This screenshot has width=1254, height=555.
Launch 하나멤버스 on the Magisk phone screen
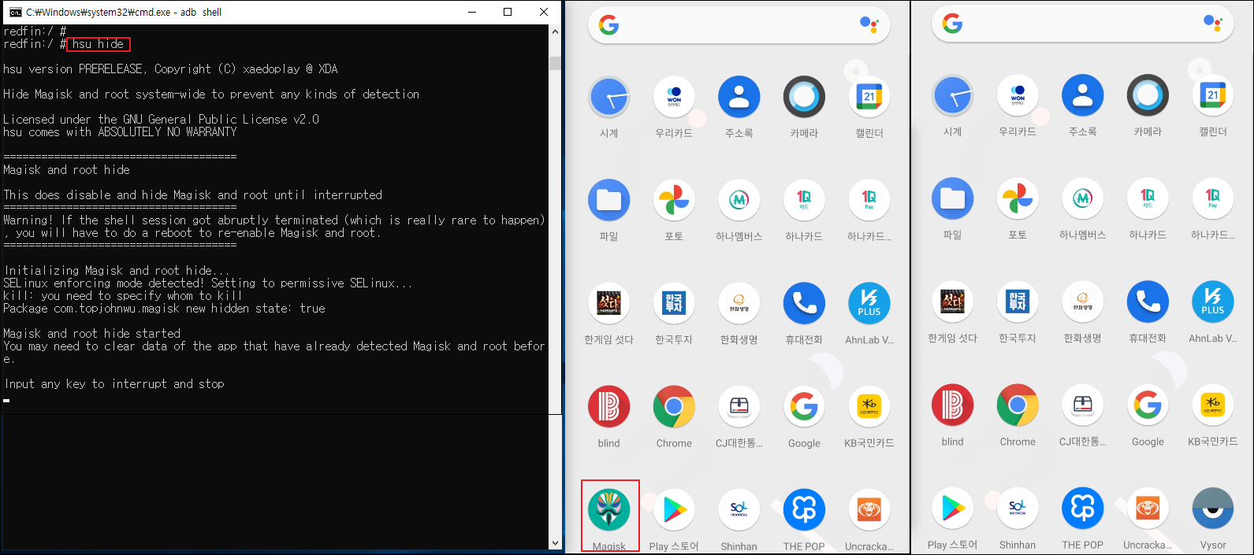coord(739,200)
